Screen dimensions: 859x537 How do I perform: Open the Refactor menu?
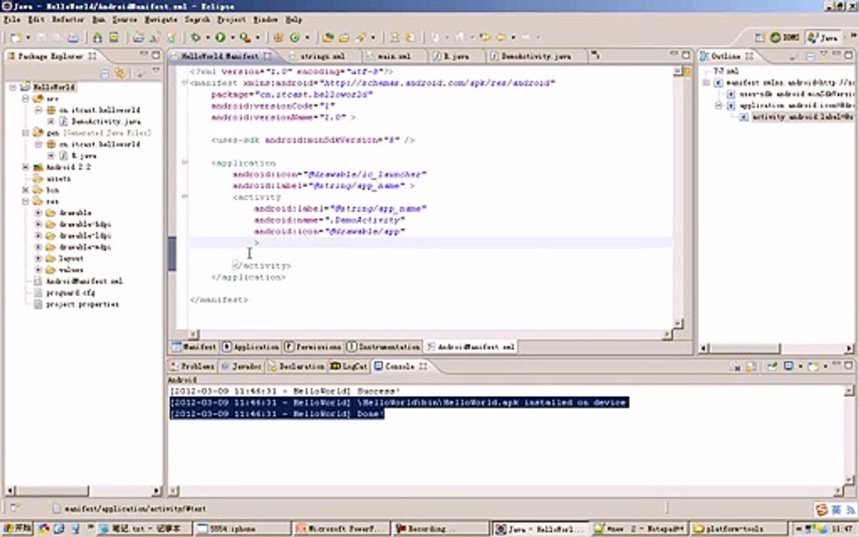(68, 19)
